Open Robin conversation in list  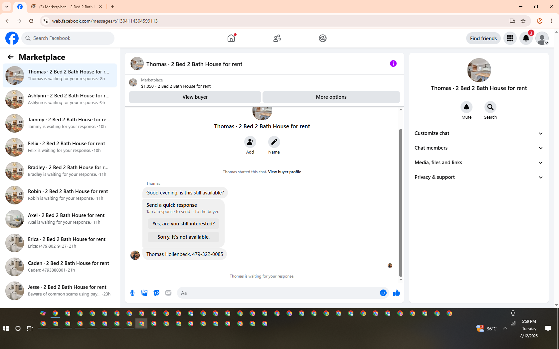point(60,195)
